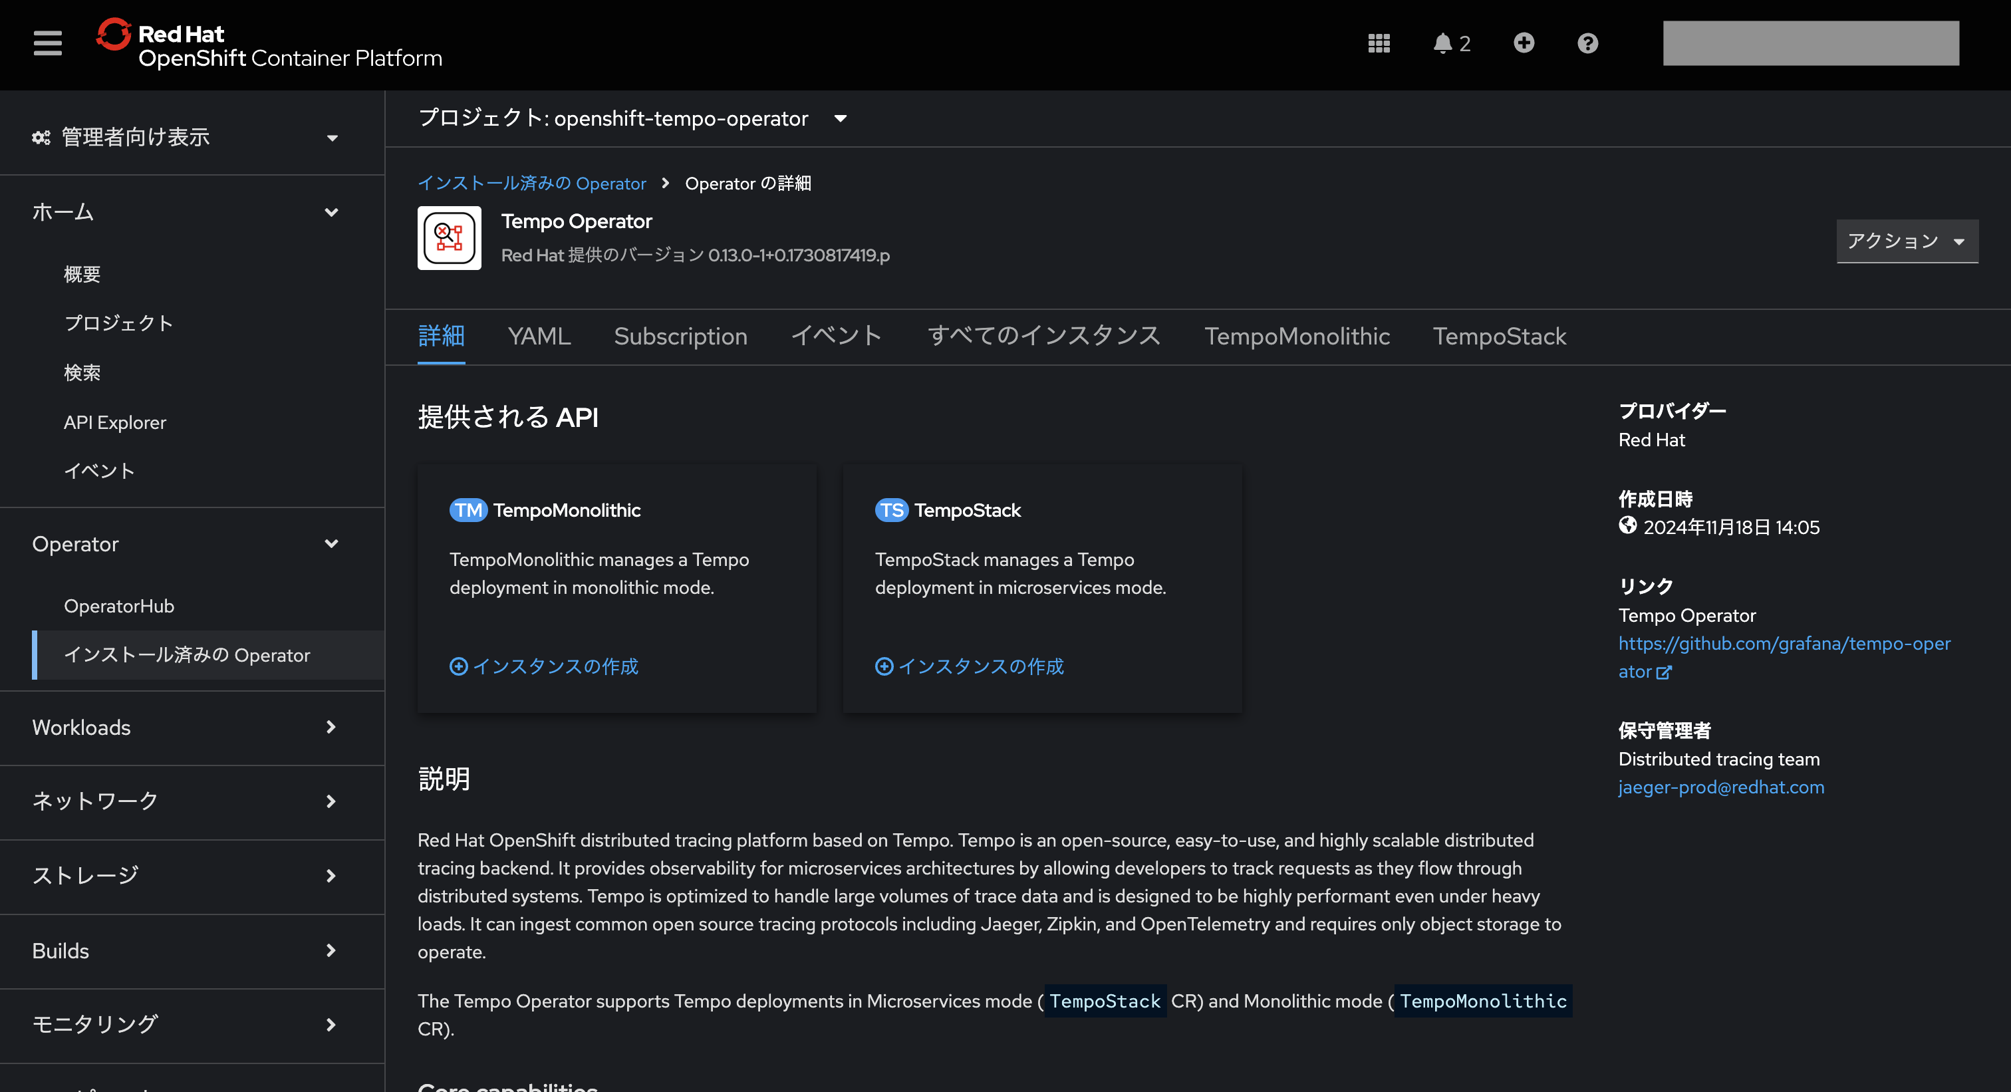The image size is (2011, 1092).
Task: Open the Subscription tab
Action: click(681, 336)
